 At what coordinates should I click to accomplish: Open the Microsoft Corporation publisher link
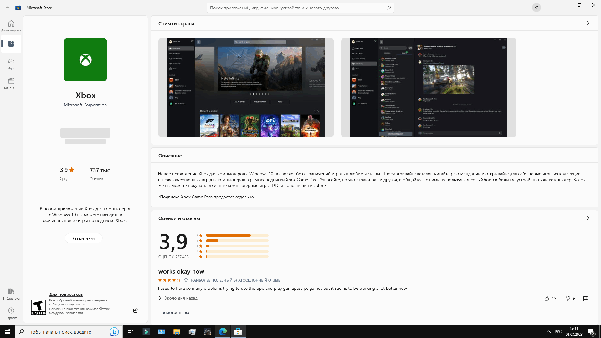tap(85, 105)
